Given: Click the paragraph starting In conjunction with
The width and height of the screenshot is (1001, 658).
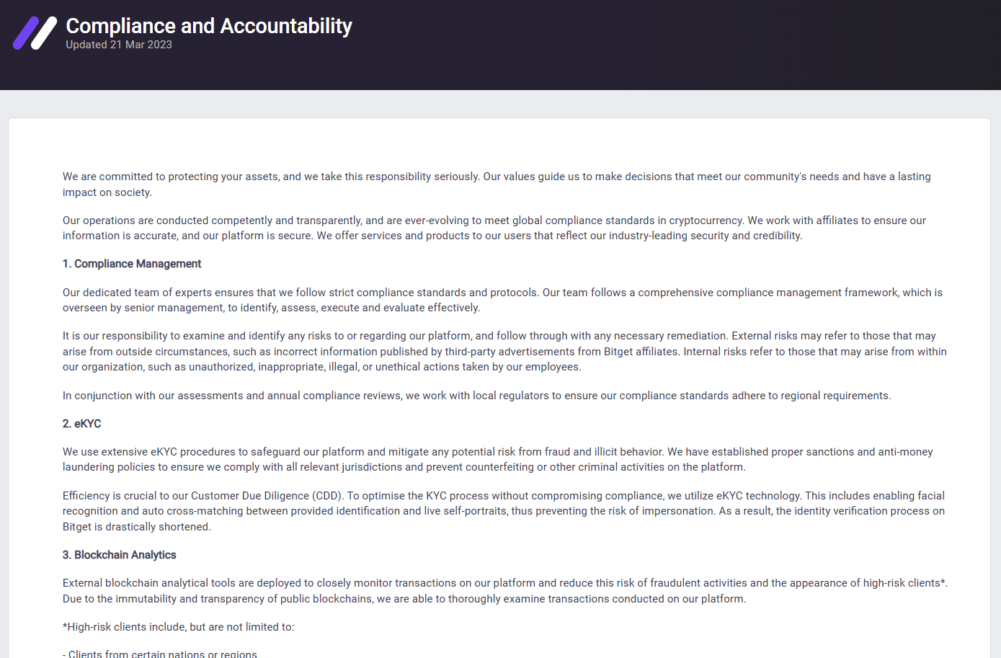Looking at the screenshot, I should tap(476, 396).
